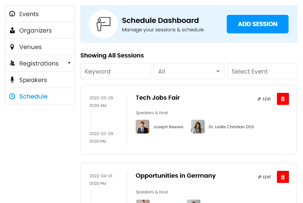The height and width of the screenshot is (203, 303).
Task: Open the Speakers section
Action: point(40,80)
